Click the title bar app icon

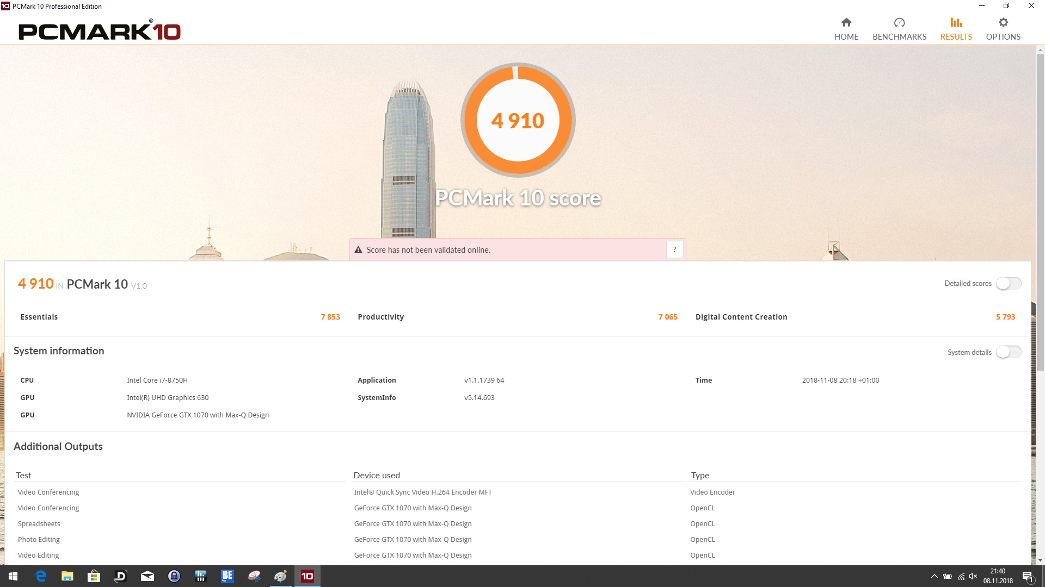tap(5, 6)
